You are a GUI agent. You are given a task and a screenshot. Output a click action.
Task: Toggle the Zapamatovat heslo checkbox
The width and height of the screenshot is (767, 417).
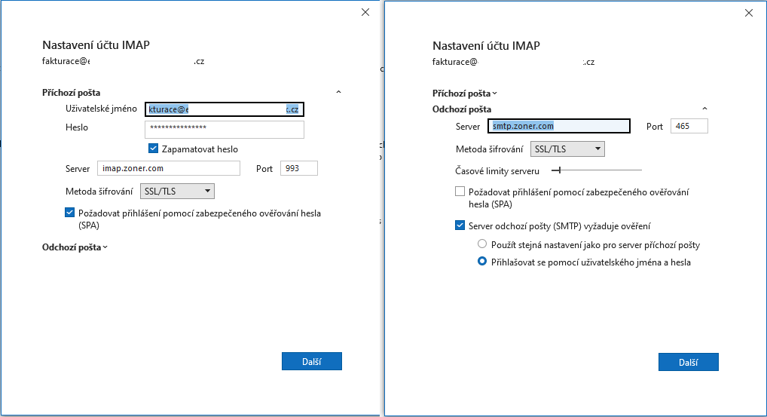[154, 149]
